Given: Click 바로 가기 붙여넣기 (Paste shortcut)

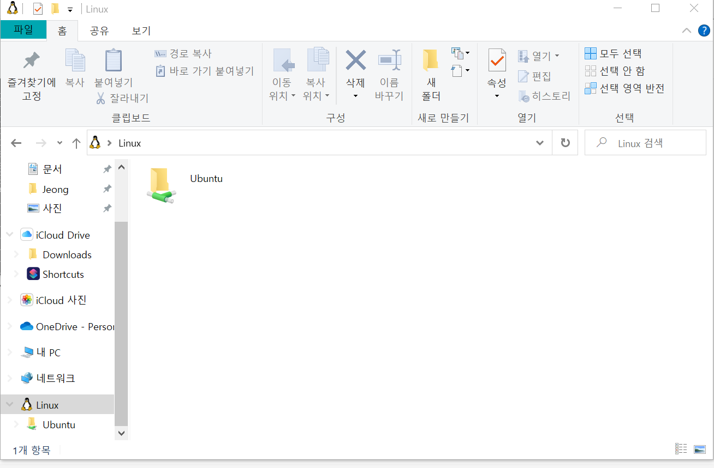Looking at the screenshot, I should 205,71.
